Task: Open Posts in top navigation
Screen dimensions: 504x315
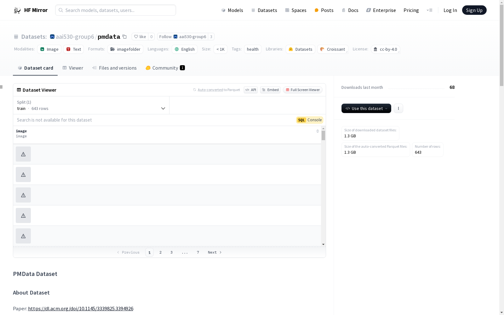Action: [324, 10]
